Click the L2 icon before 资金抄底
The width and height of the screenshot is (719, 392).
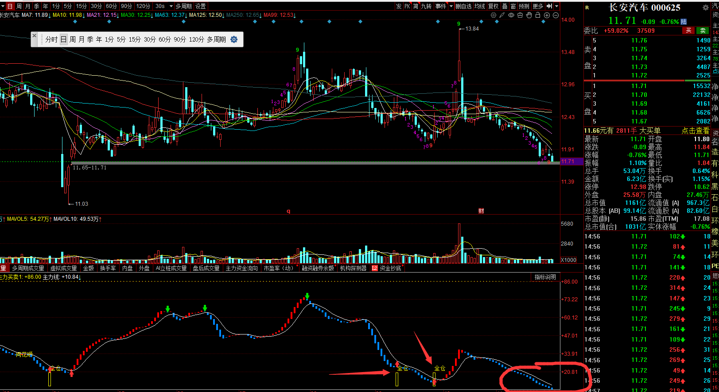coord(375,268)
